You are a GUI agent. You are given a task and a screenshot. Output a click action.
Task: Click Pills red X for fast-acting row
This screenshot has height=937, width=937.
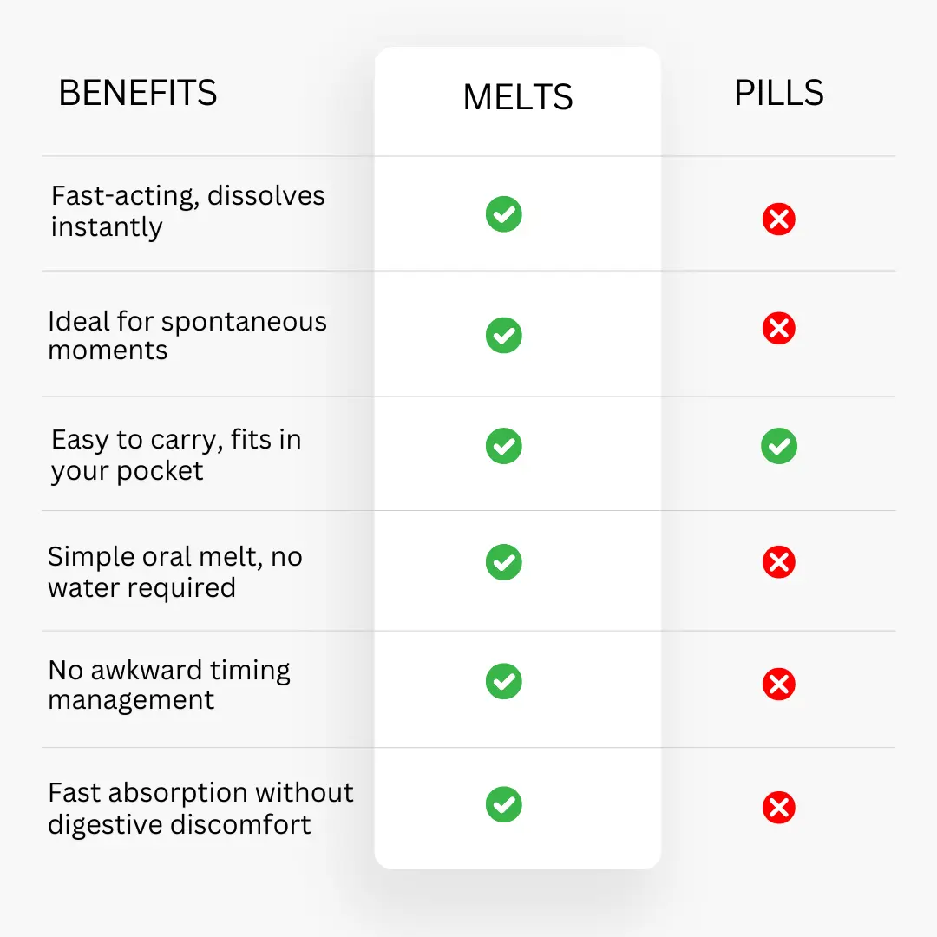point(778,219)
